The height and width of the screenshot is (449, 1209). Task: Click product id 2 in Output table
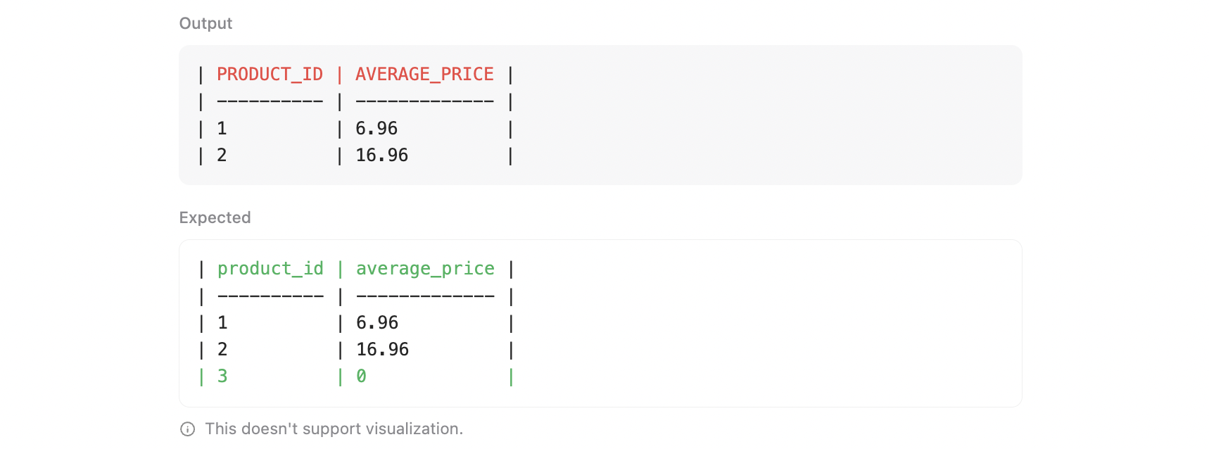pyautogui.click(x=222, y=156)
